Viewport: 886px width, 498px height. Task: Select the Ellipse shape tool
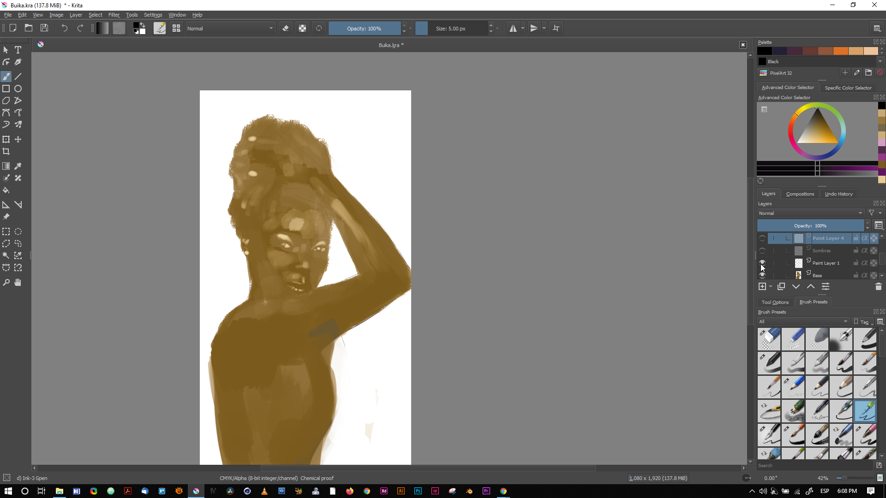pos(18,89)
